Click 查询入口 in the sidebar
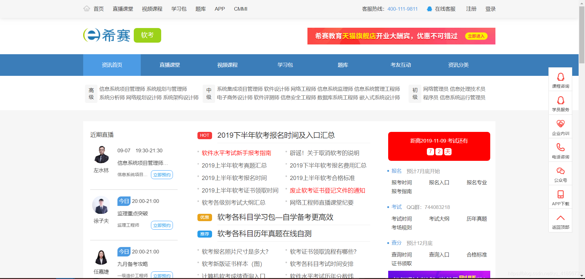 [439, 255]
